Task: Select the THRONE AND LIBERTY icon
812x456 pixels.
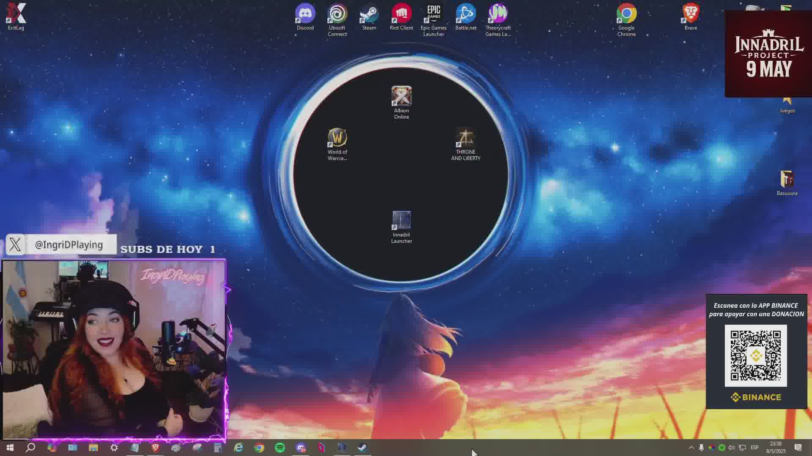Action: tap(466, 144)
